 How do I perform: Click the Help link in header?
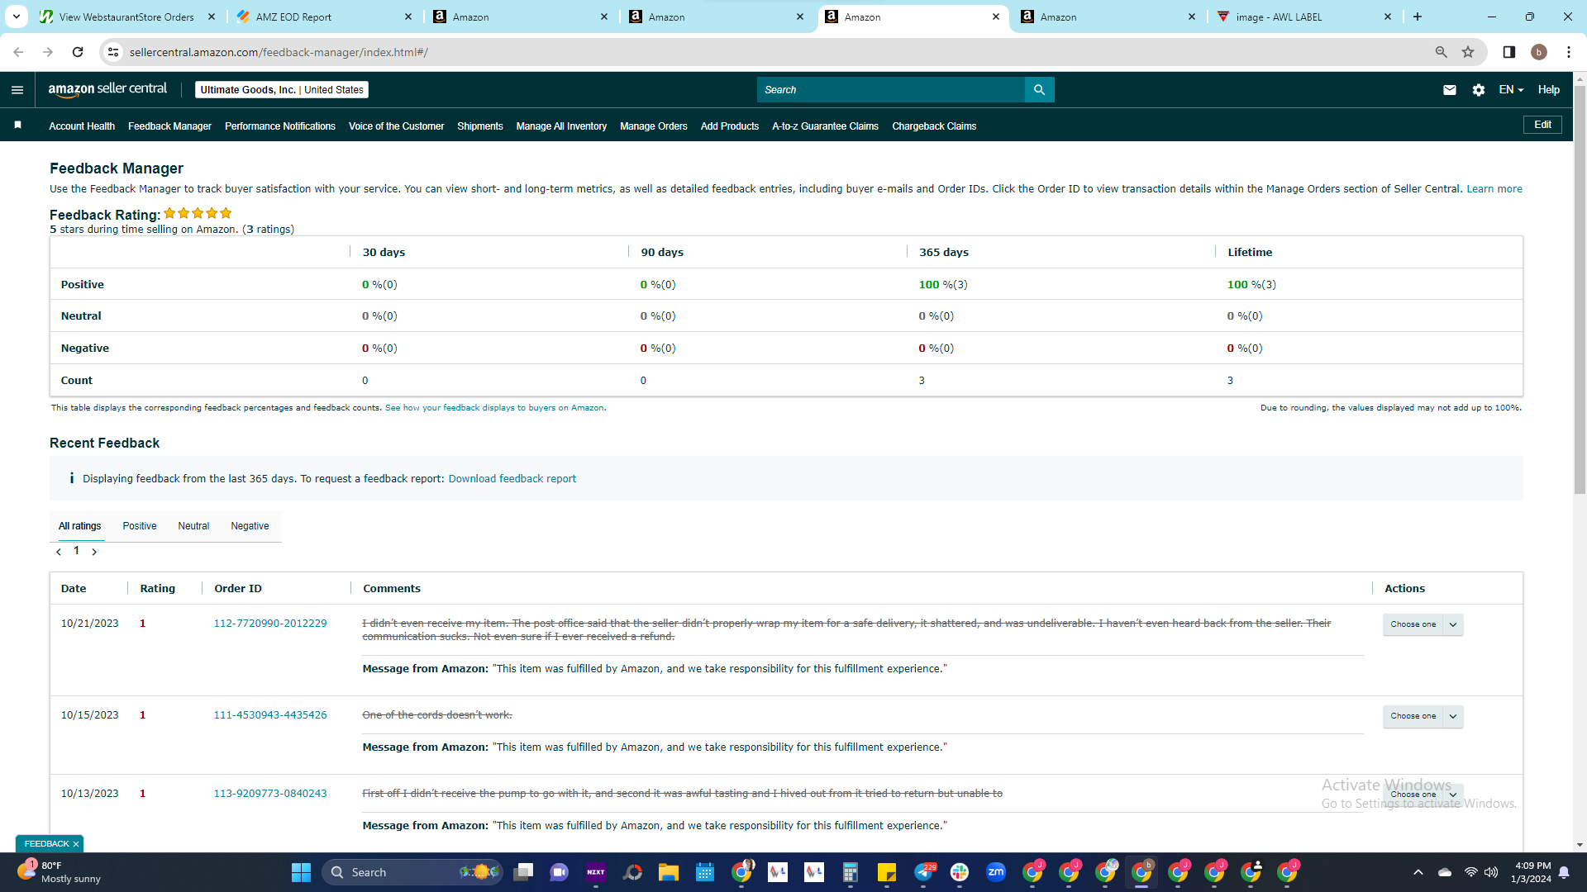(1549, 90)
